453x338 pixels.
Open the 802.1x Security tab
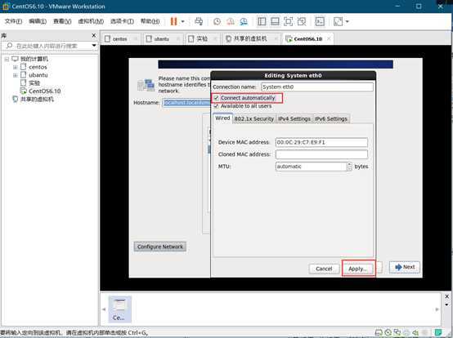tap(254, 119)
